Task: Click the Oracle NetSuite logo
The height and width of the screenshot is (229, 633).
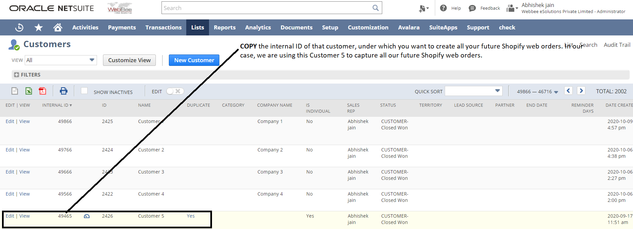Action: pyautogui.click(x=51, y=8)
